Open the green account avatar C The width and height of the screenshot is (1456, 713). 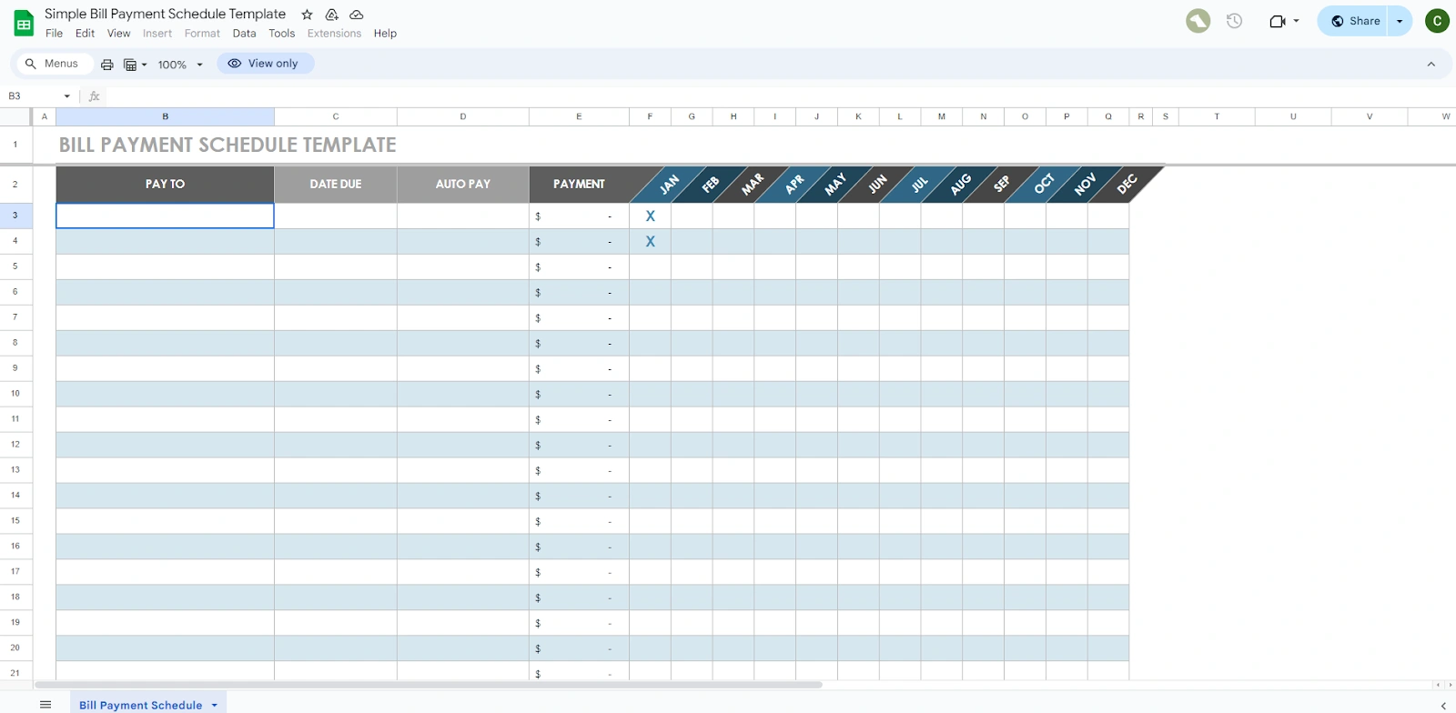click(x=1437, y=21)
